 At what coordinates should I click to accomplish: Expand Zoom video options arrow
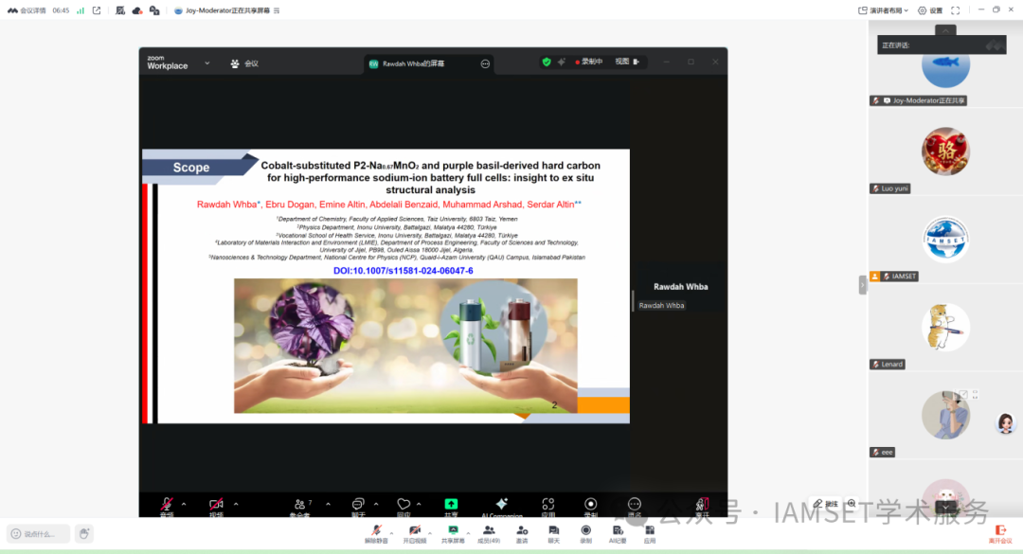236,504
